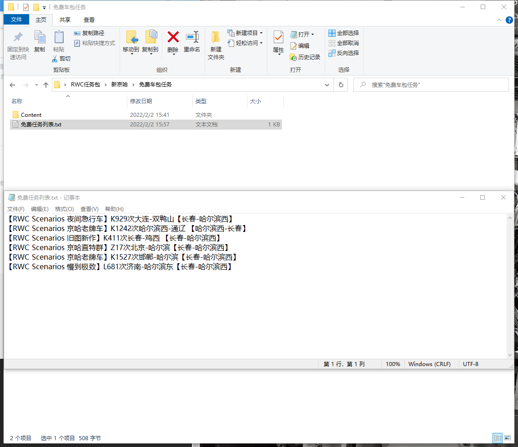
Task: Click the search box 搜索"免费车包任务"
Action: (x=431, y=85)
